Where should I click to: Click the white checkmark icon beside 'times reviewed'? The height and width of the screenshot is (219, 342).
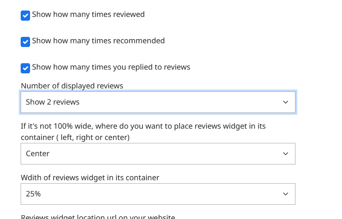click(x=25, y=15)
